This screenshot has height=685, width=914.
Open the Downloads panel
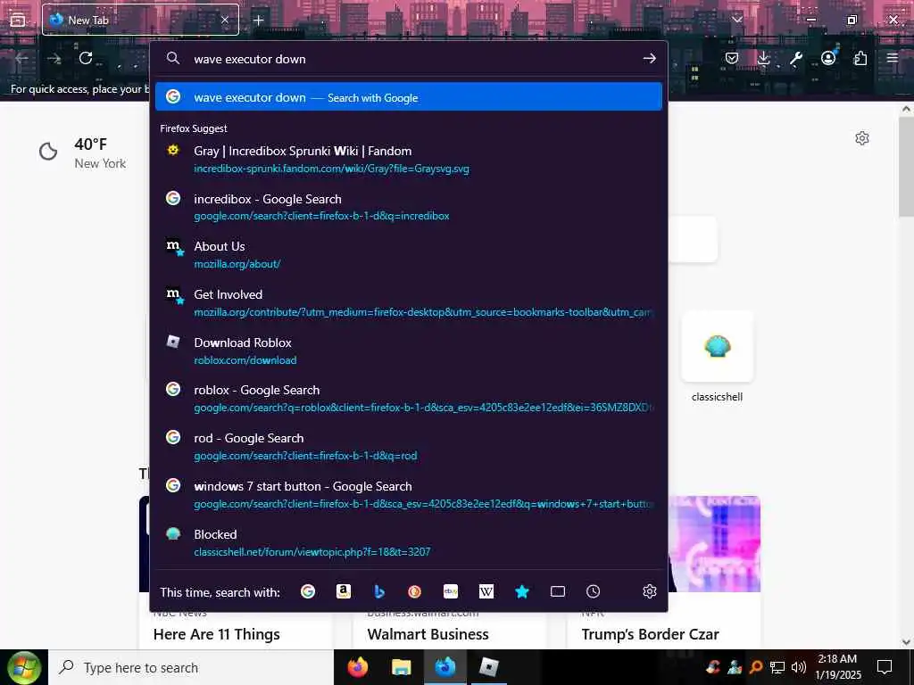[x=764, y=58]
